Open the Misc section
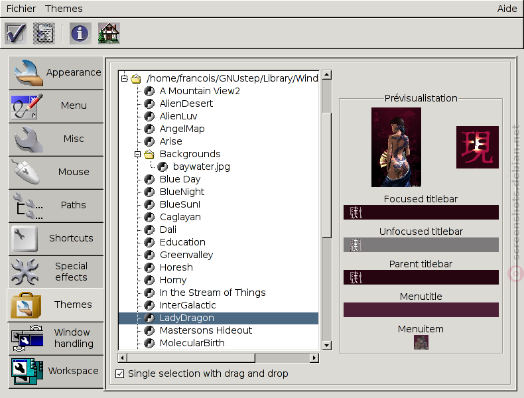 tap(56, 139)
